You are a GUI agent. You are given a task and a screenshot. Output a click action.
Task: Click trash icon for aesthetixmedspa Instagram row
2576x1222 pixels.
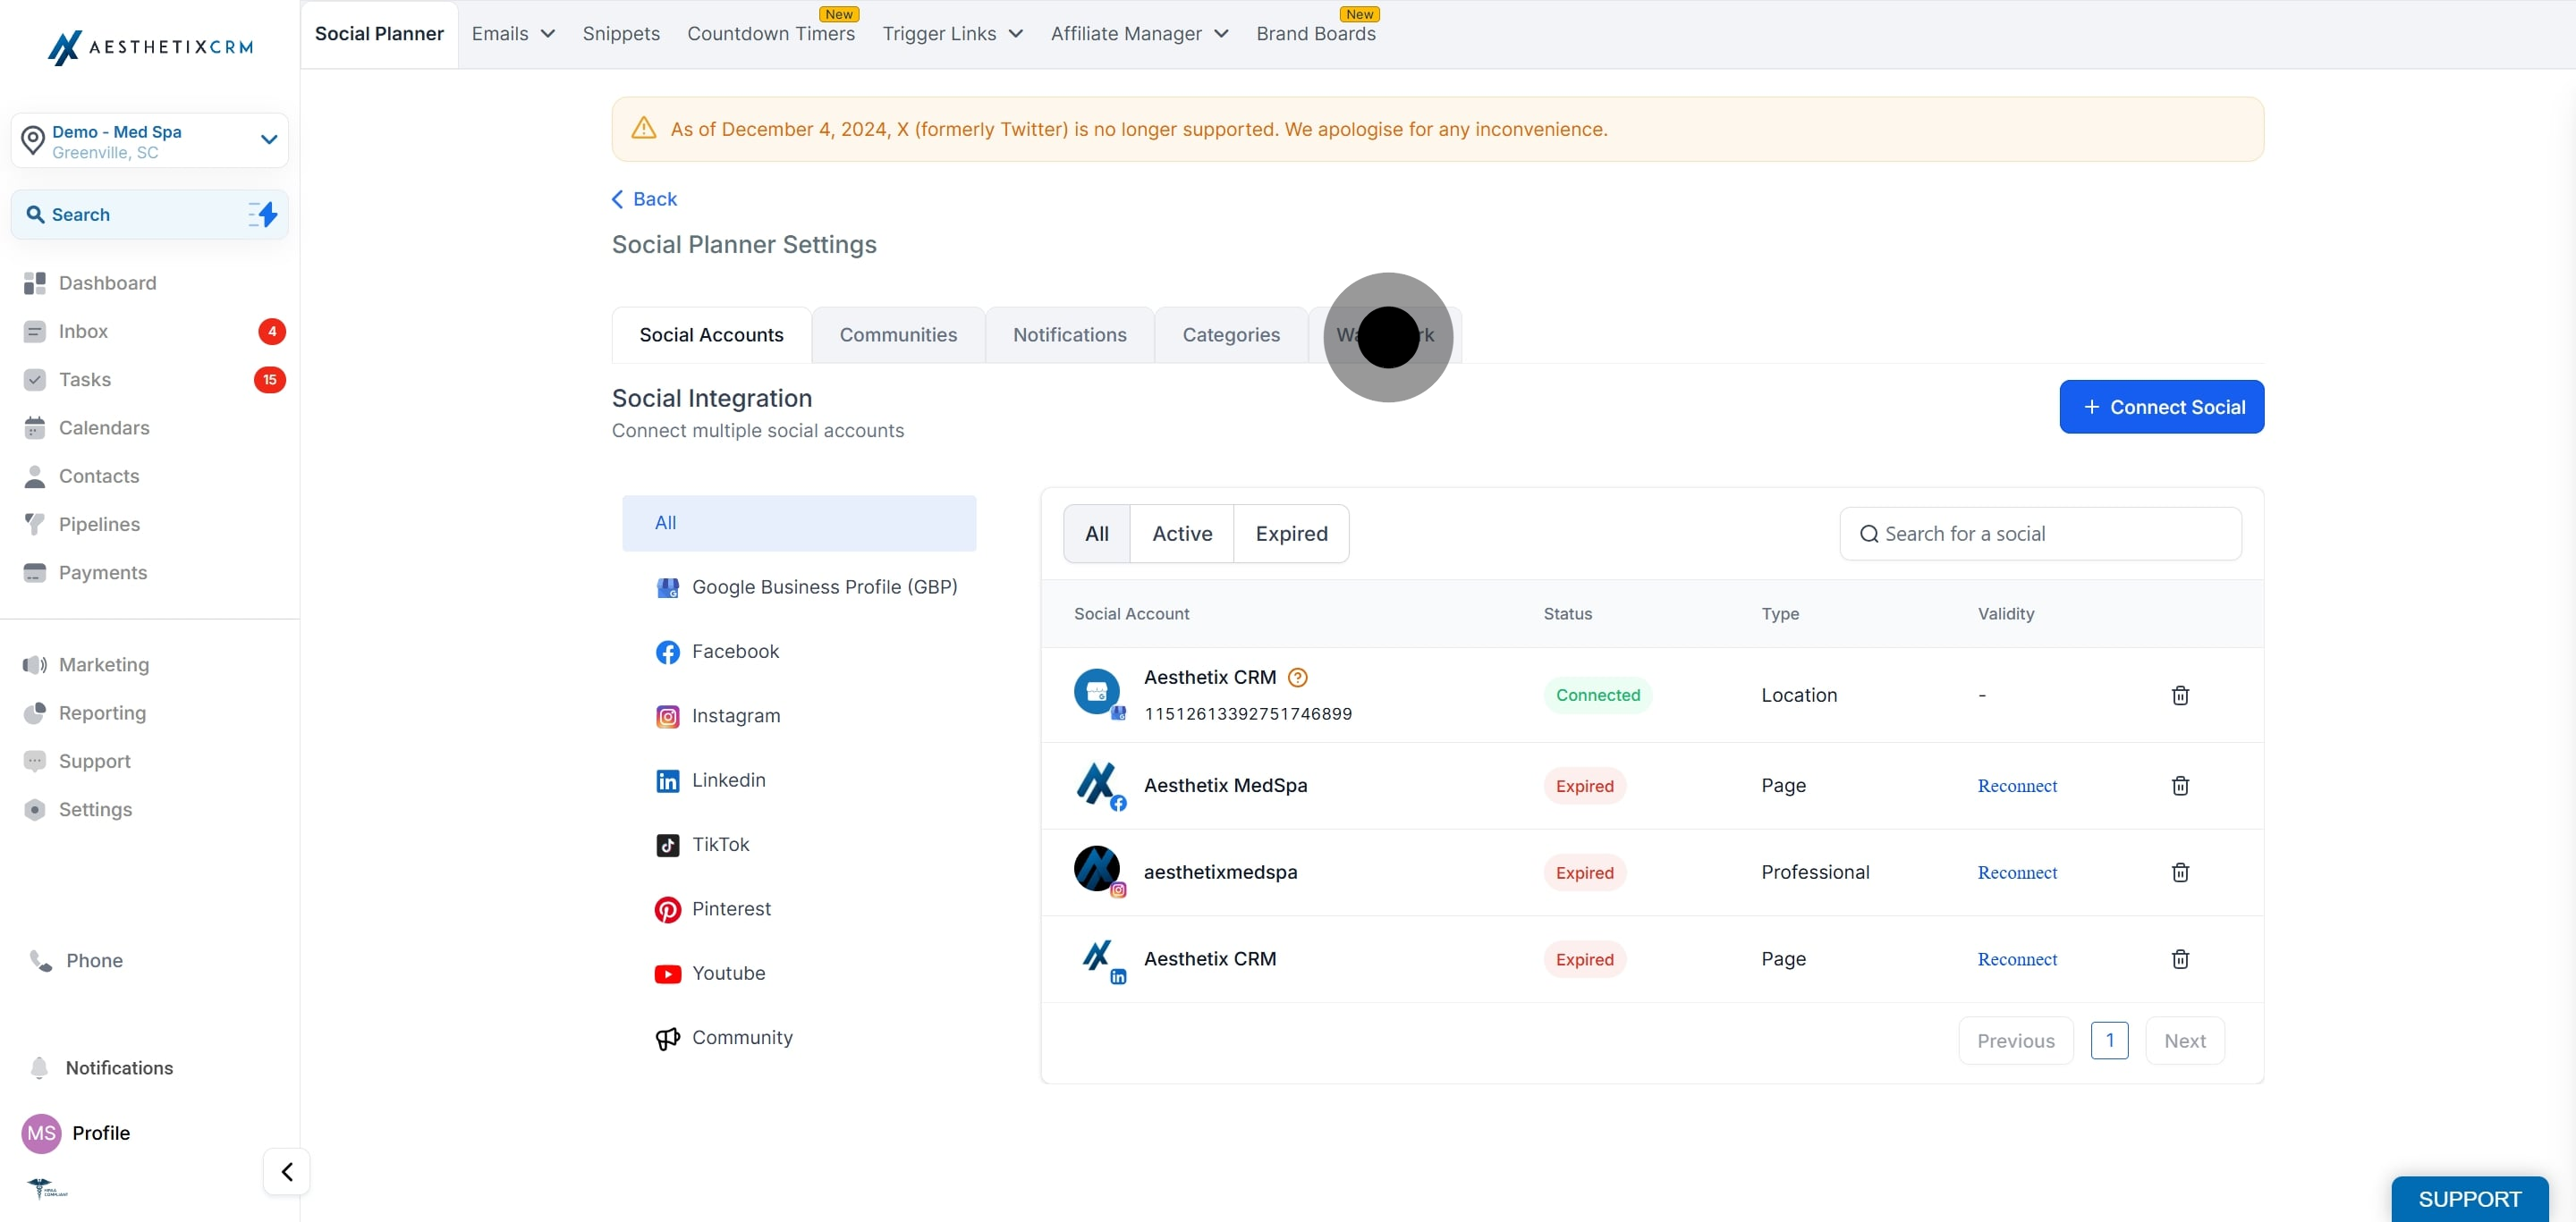coord(2180,872)
